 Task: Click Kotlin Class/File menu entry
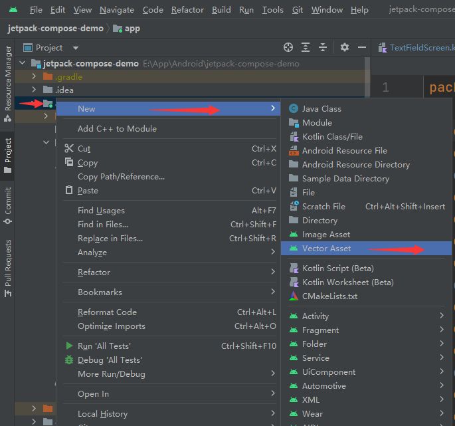(x=332, y=136)
